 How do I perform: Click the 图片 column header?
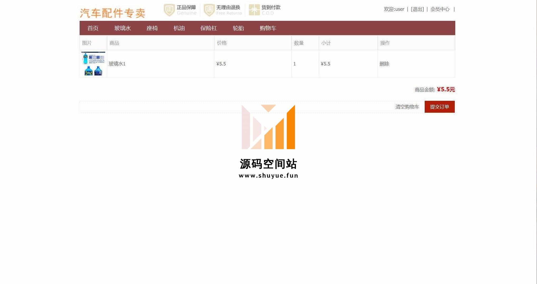tap(87, 43)
